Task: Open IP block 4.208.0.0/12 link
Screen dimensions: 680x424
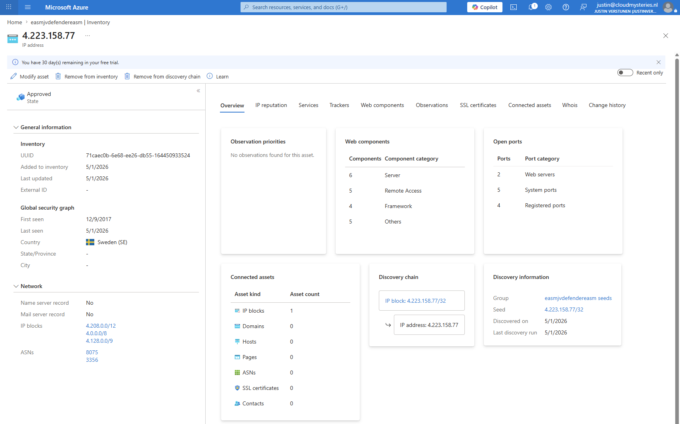Action: pyautogui.click(x=101, y=326)
